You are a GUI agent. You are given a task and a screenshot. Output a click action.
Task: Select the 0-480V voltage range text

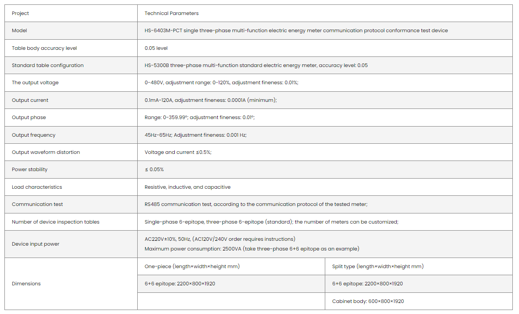point(222,82)
